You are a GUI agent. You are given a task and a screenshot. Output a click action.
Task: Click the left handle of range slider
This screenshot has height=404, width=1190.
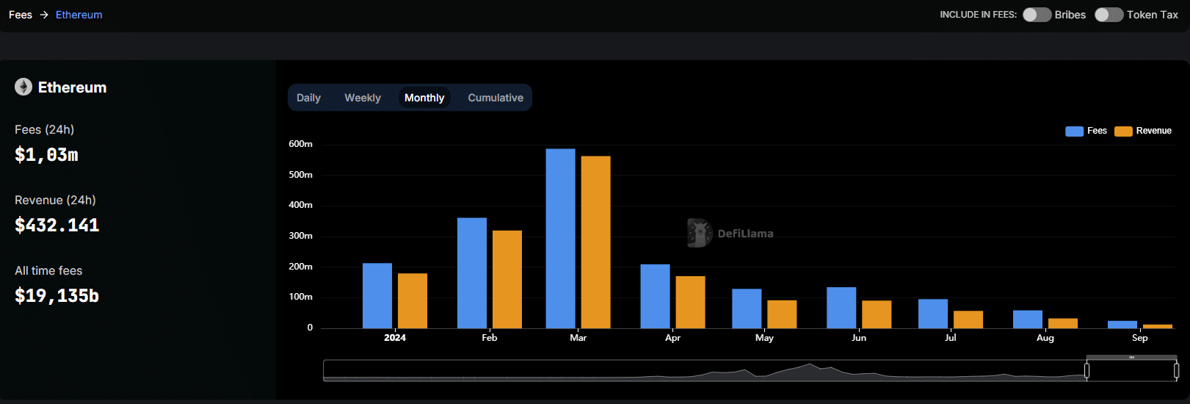tap(1086, 371)
